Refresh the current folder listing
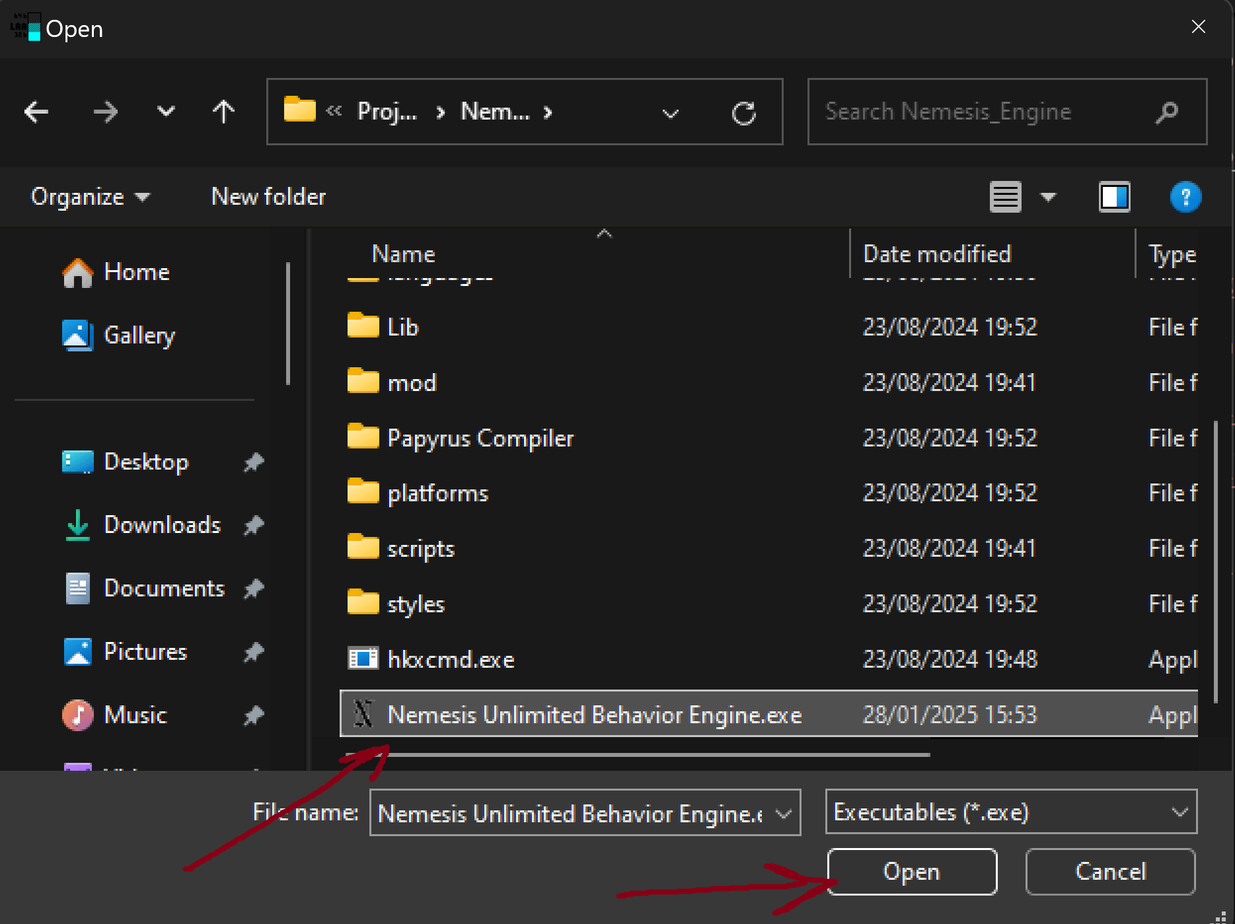Viewport: 1235px width, 924px height. tap(743, 113)
